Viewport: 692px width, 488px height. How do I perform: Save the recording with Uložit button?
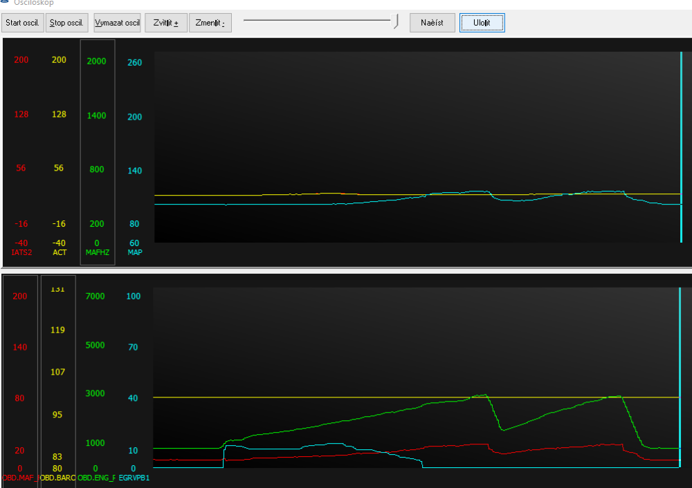pos(482,23)
